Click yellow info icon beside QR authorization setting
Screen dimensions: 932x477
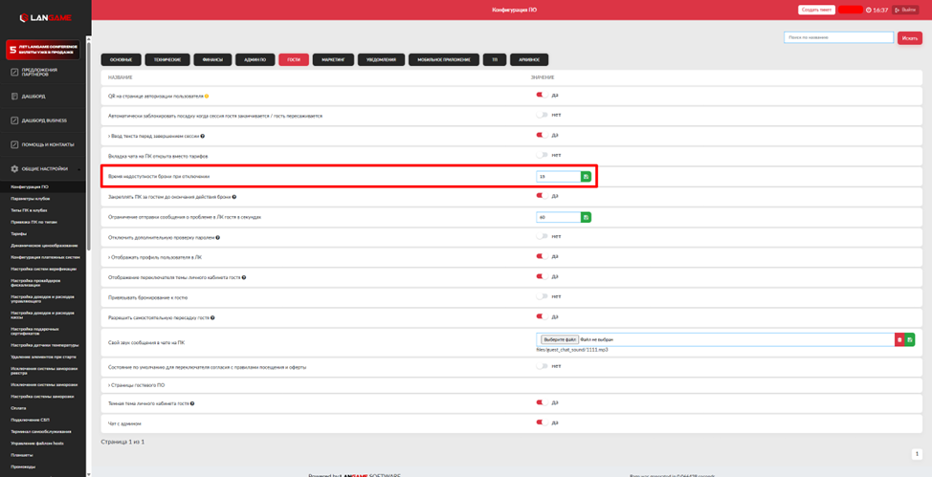pyautogui.click(x=207, y=97)
